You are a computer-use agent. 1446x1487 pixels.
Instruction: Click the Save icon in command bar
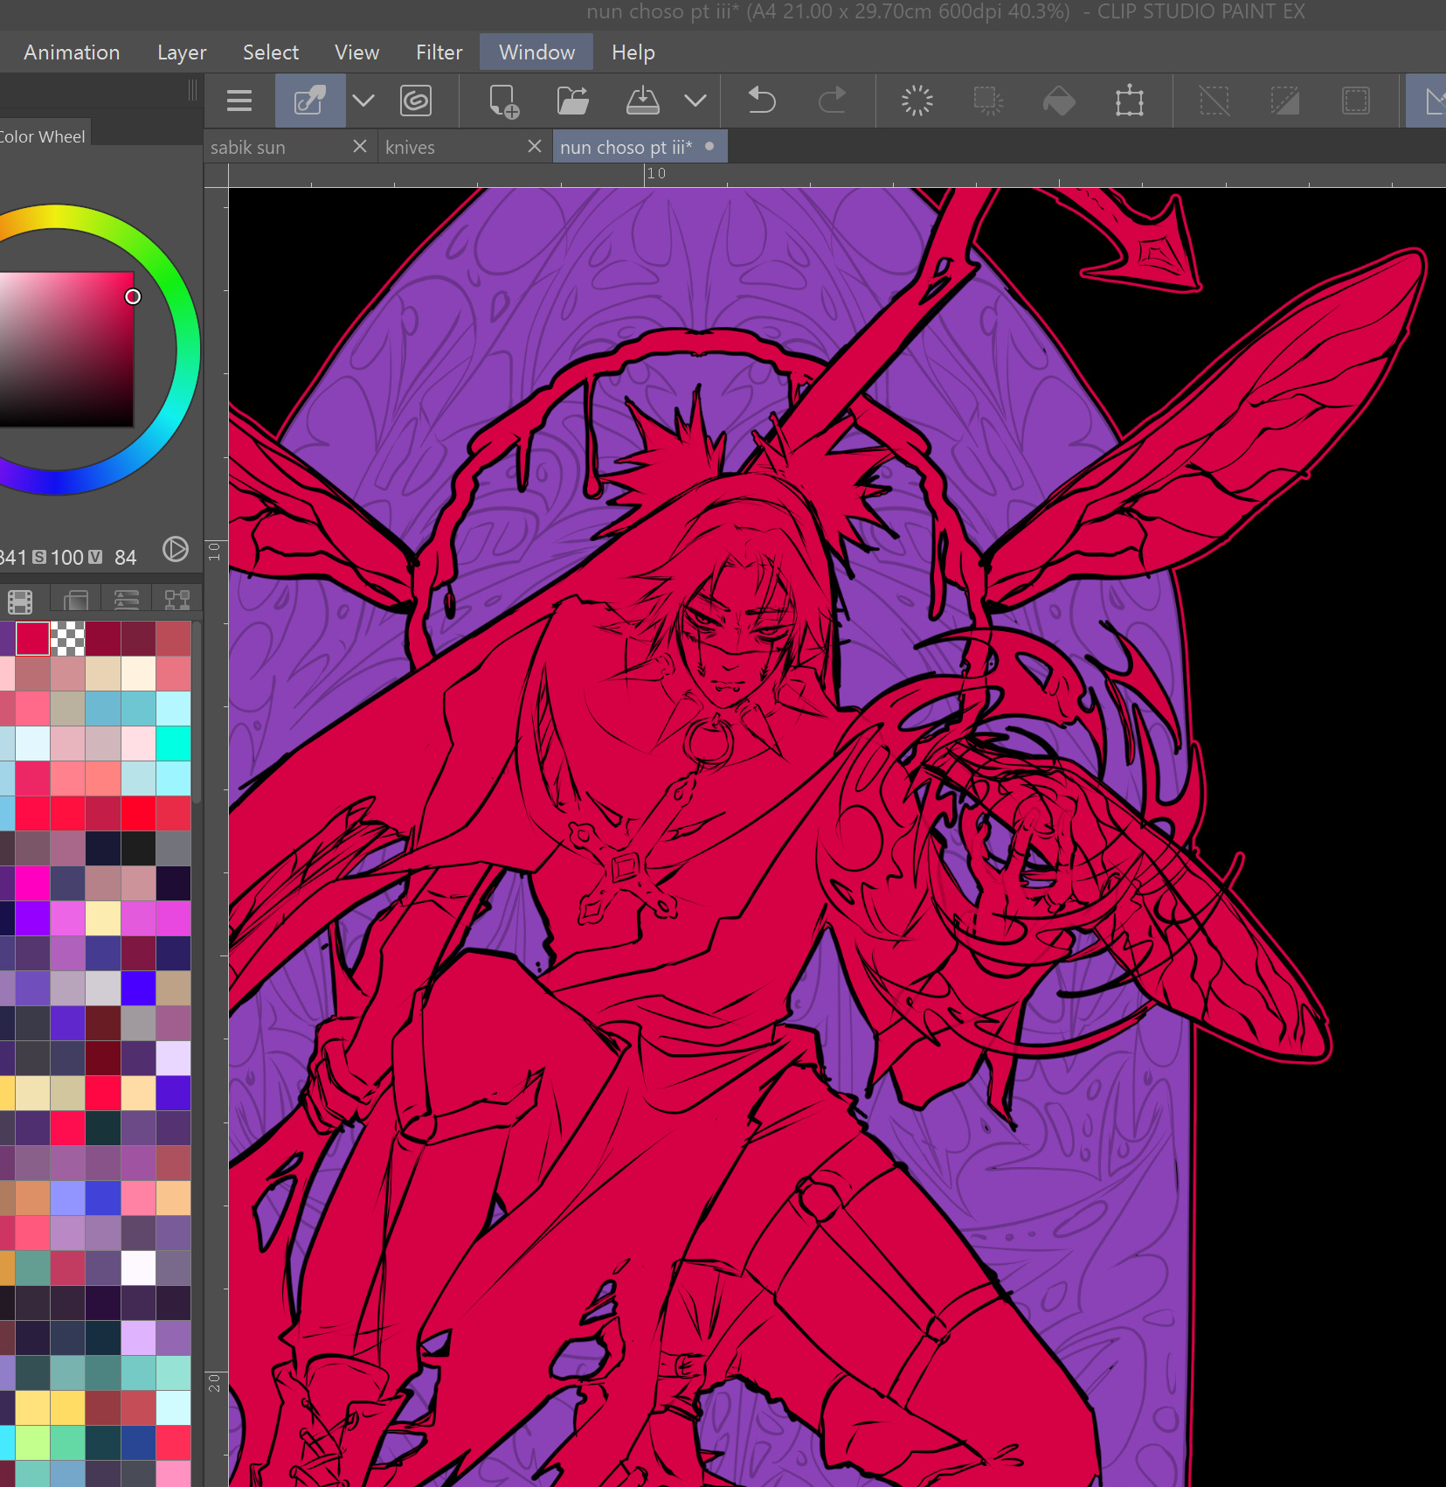pyautogui.click(x=642, y=101)
